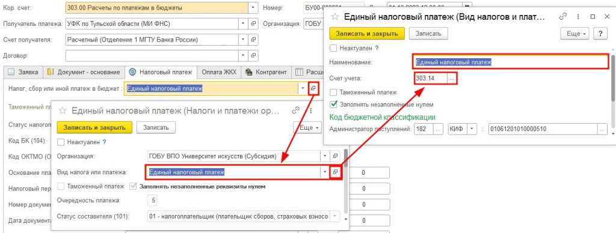Toggle Неактуален checkbox in Налоги и платежи window

pos(61,142)
